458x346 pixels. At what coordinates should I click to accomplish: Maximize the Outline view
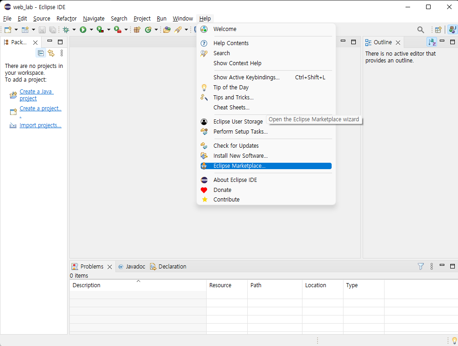click(x=453, y=42)
